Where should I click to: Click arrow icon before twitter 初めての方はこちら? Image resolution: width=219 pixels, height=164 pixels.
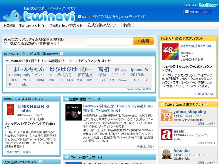[79, 17]
